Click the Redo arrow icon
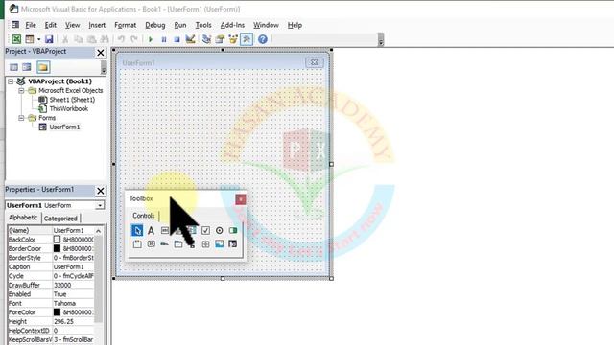Screen dimensions: 614x345 [134, 39]
